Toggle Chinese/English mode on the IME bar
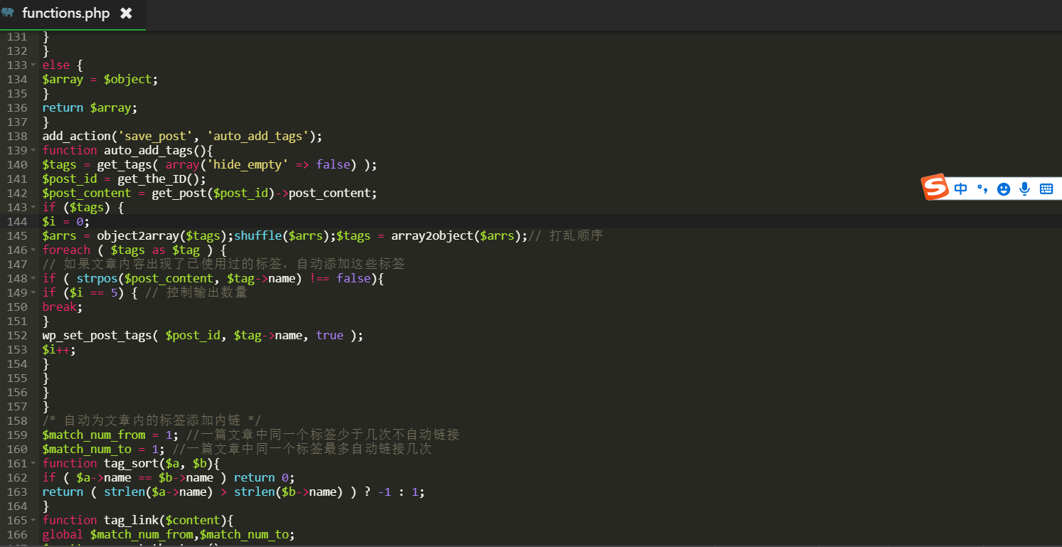This screenshot has width=1062, height=547. click(961, 188)
